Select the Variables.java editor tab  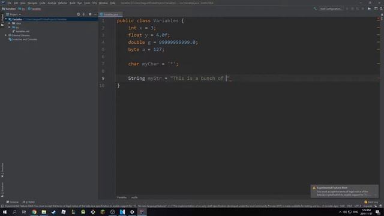click(110, 14)
